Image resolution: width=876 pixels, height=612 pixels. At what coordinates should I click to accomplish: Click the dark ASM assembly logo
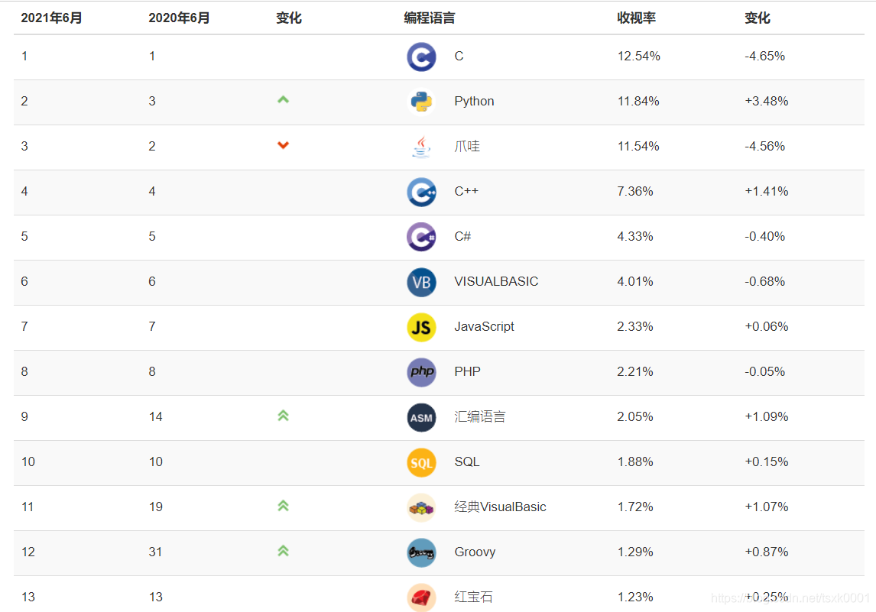[421, 418]
